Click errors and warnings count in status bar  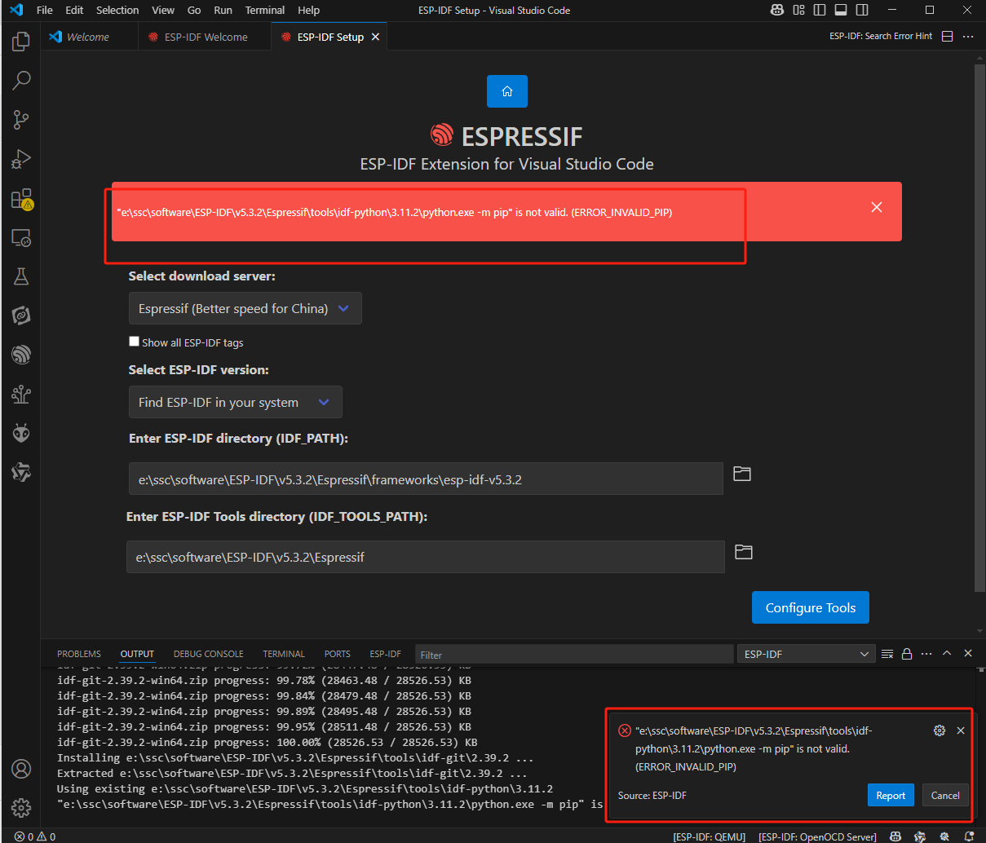coord(35,836)
